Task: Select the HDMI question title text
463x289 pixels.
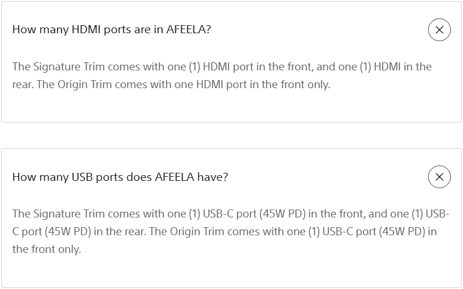Action: tap(112, 30)
